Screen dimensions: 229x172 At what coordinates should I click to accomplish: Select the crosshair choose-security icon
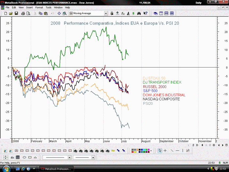(59, 13)
